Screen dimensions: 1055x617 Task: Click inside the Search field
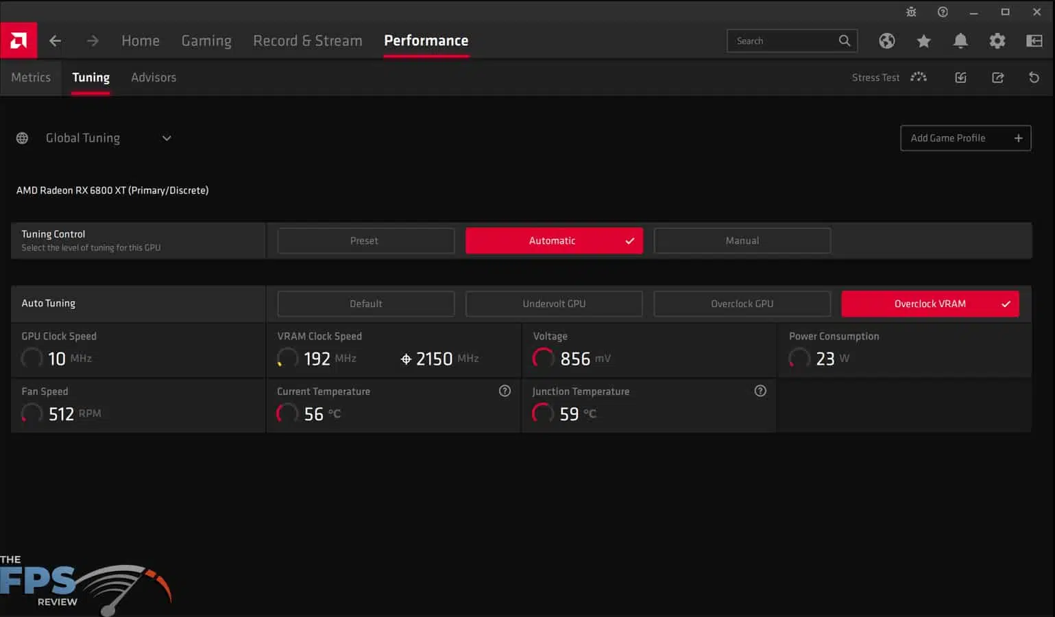pyautogui.click(x=781, y=40)
